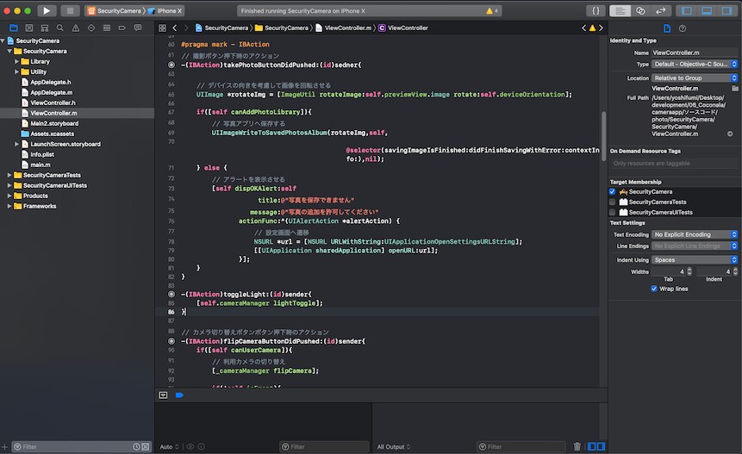Open the Indent Using Spaces dropdown

point(695,259)
